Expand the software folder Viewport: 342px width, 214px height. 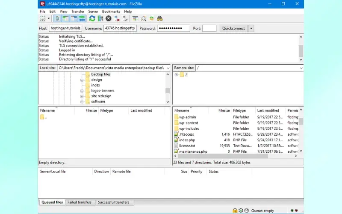click(x=82, y=101)
